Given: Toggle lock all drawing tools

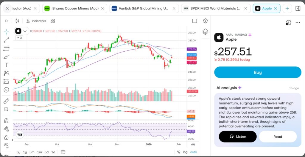Looking at the screenshot, I should 6,137.
